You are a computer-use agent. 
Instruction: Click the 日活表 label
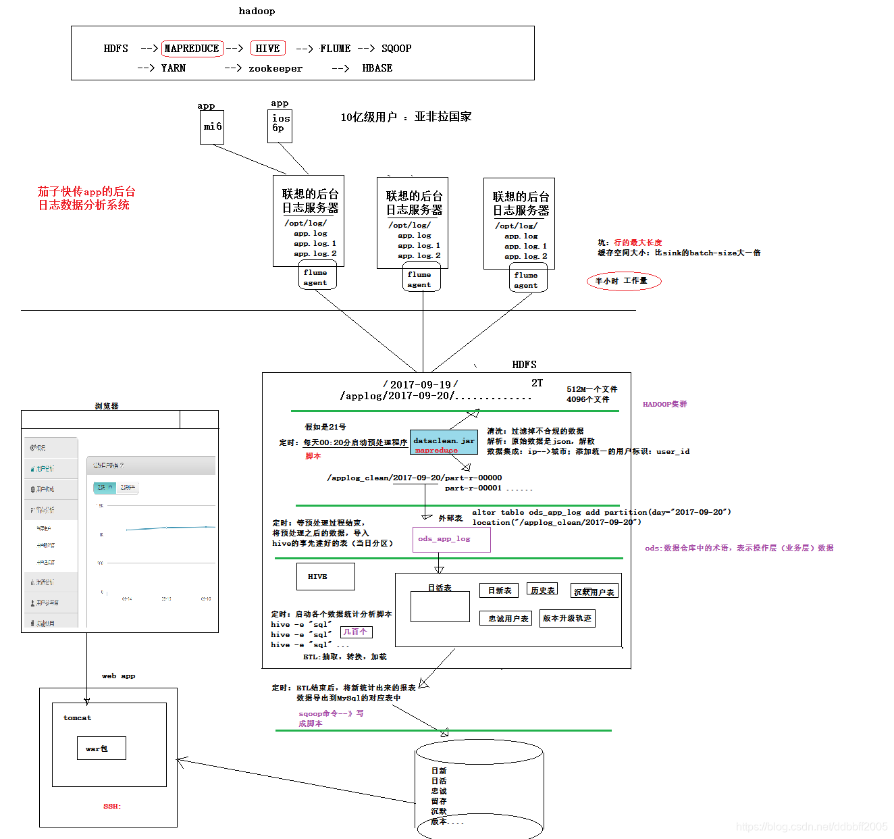point(440,588)
